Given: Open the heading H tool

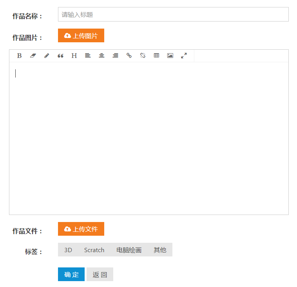Looking at the screenshot, I should pyautogui.click(x=74, y=56).
